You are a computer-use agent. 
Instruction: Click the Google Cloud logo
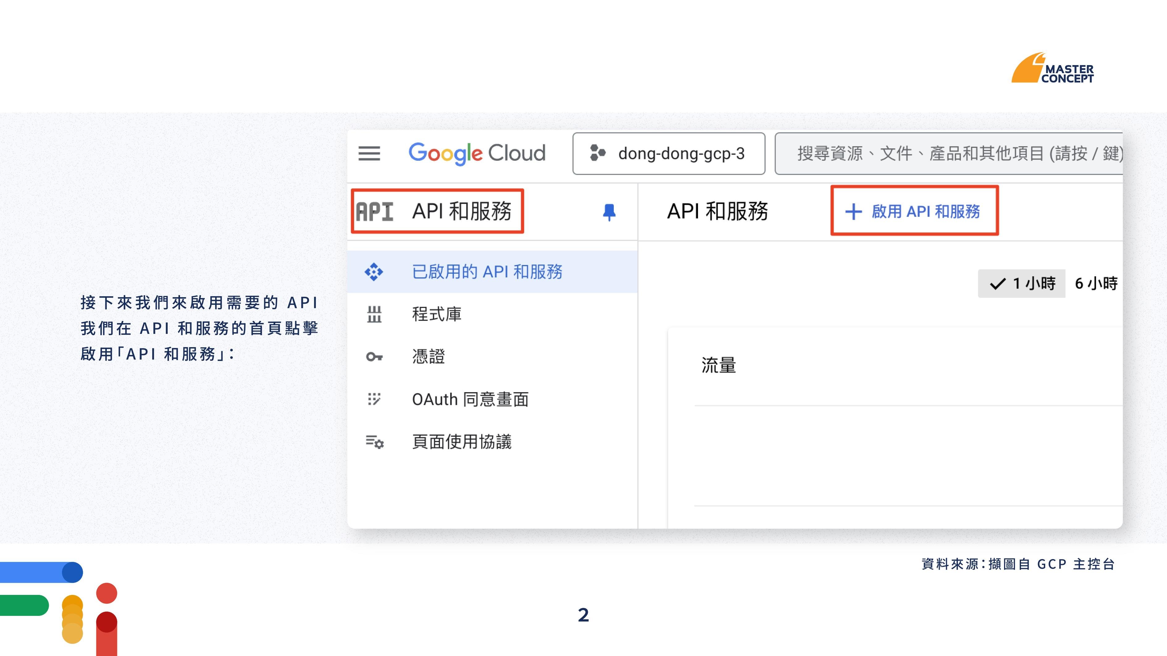coord(477,153)
